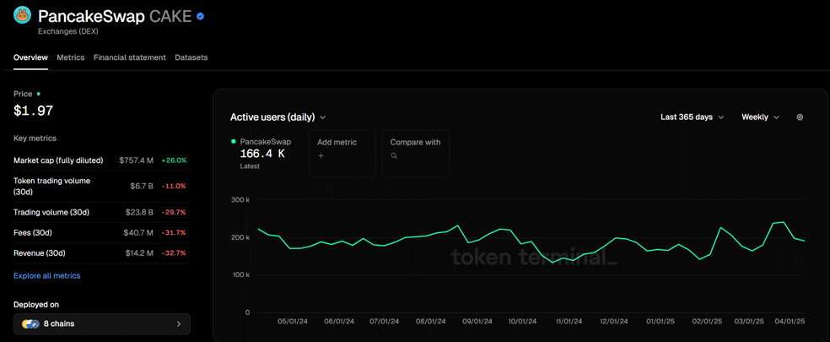The width and height of the screenshot is (830, 342).
Task: Click the plus icon under Add metric
Action: pyautogui.click(x=321, y=156)
